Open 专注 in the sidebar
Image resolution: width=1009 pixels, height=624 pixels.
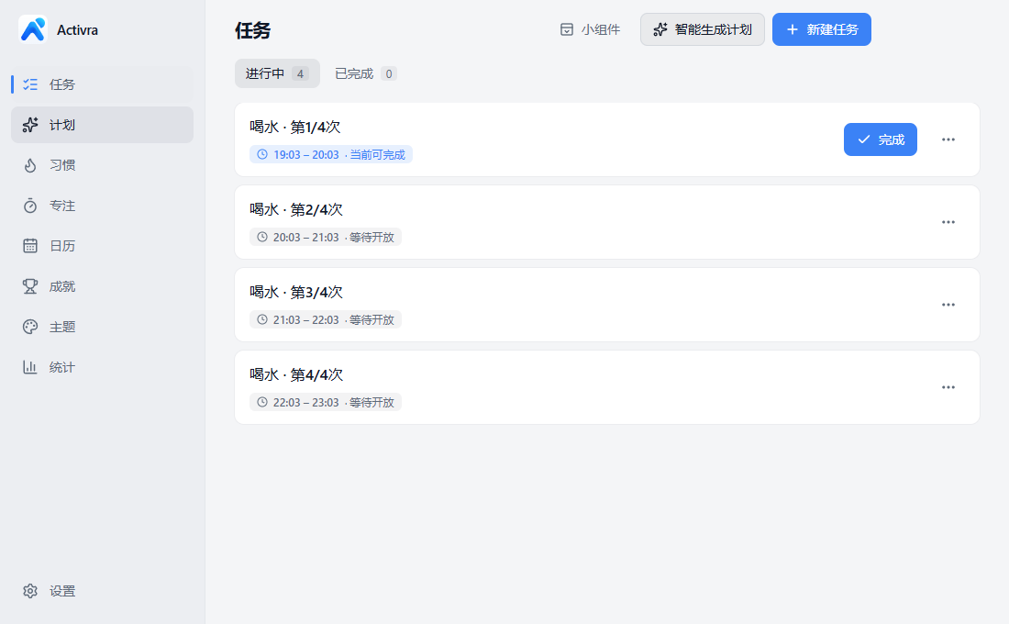pyautogui.click(x=103, y=206)
